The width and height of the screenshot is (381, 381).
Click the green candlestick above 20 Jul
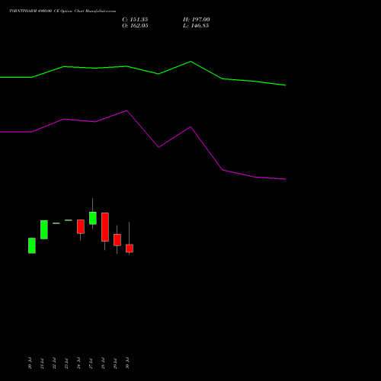[32, 245]
